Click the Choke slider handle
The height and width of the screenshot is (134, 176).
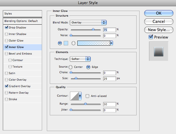[x=71, y=72]
